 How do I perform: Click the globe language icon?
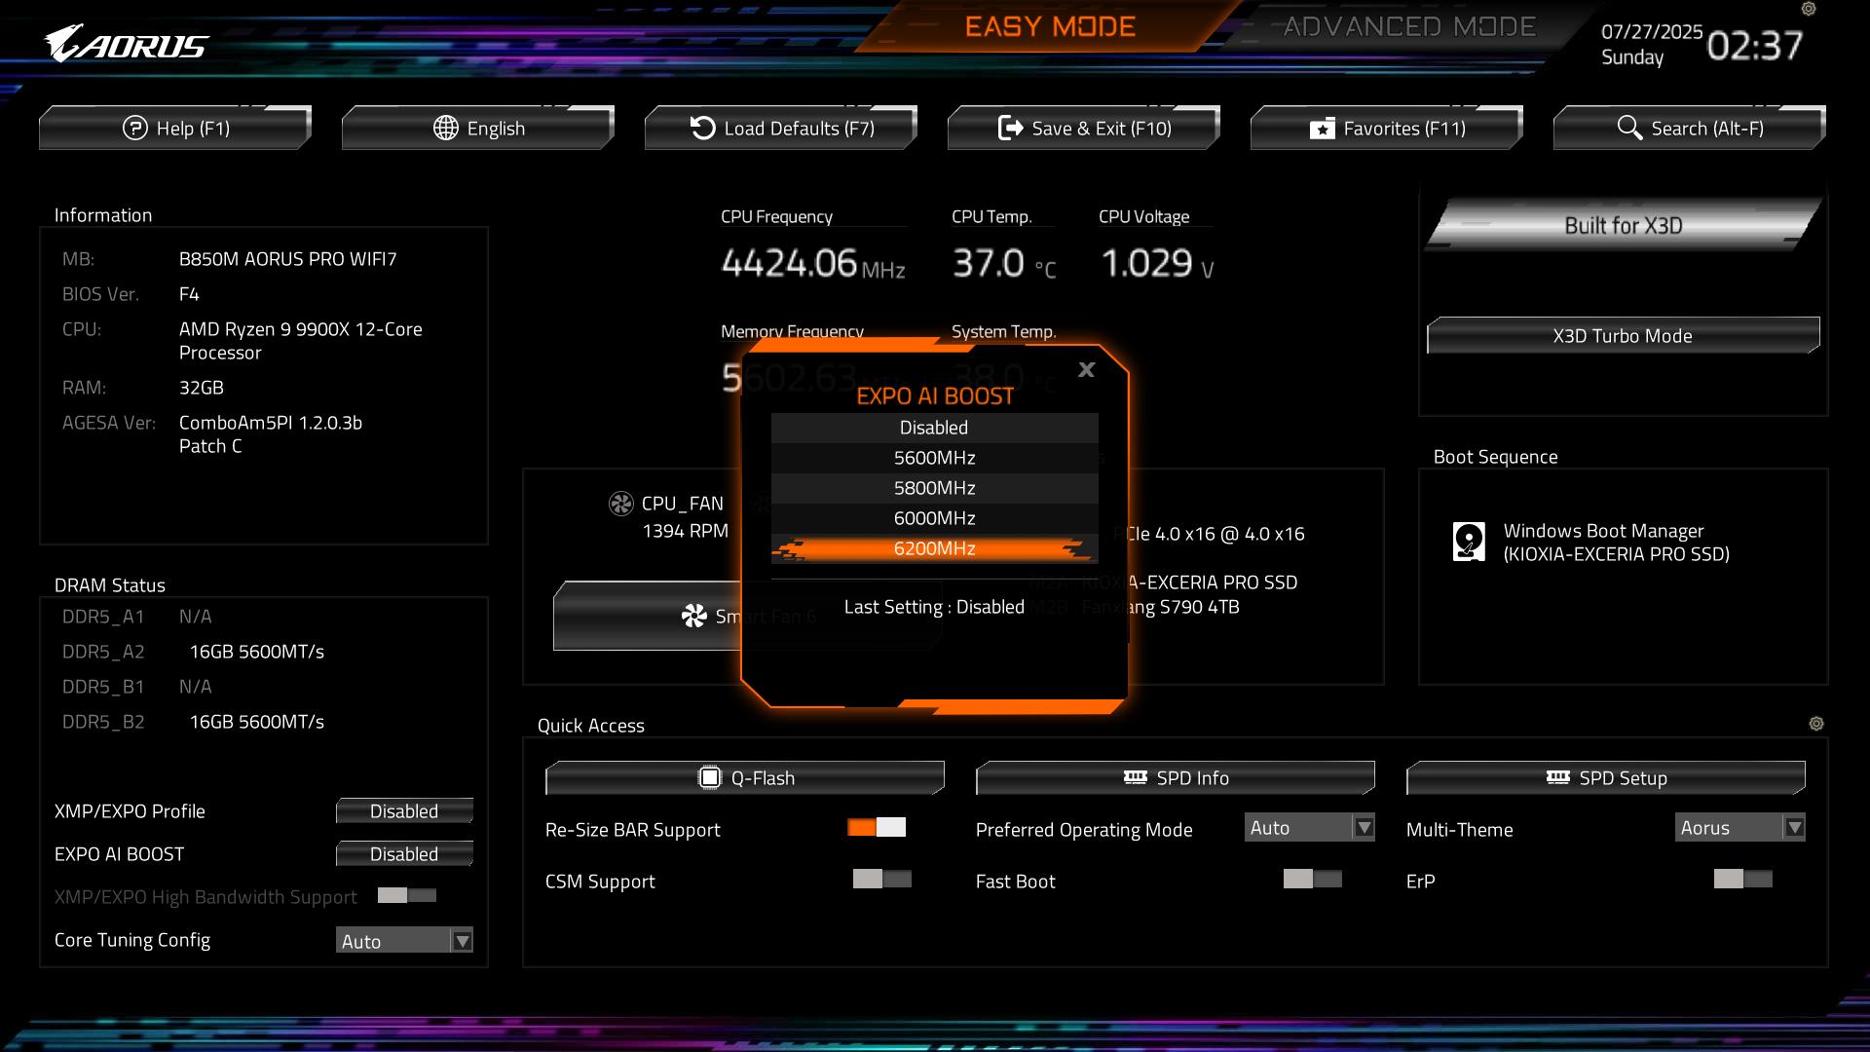[x=446, y=128]
